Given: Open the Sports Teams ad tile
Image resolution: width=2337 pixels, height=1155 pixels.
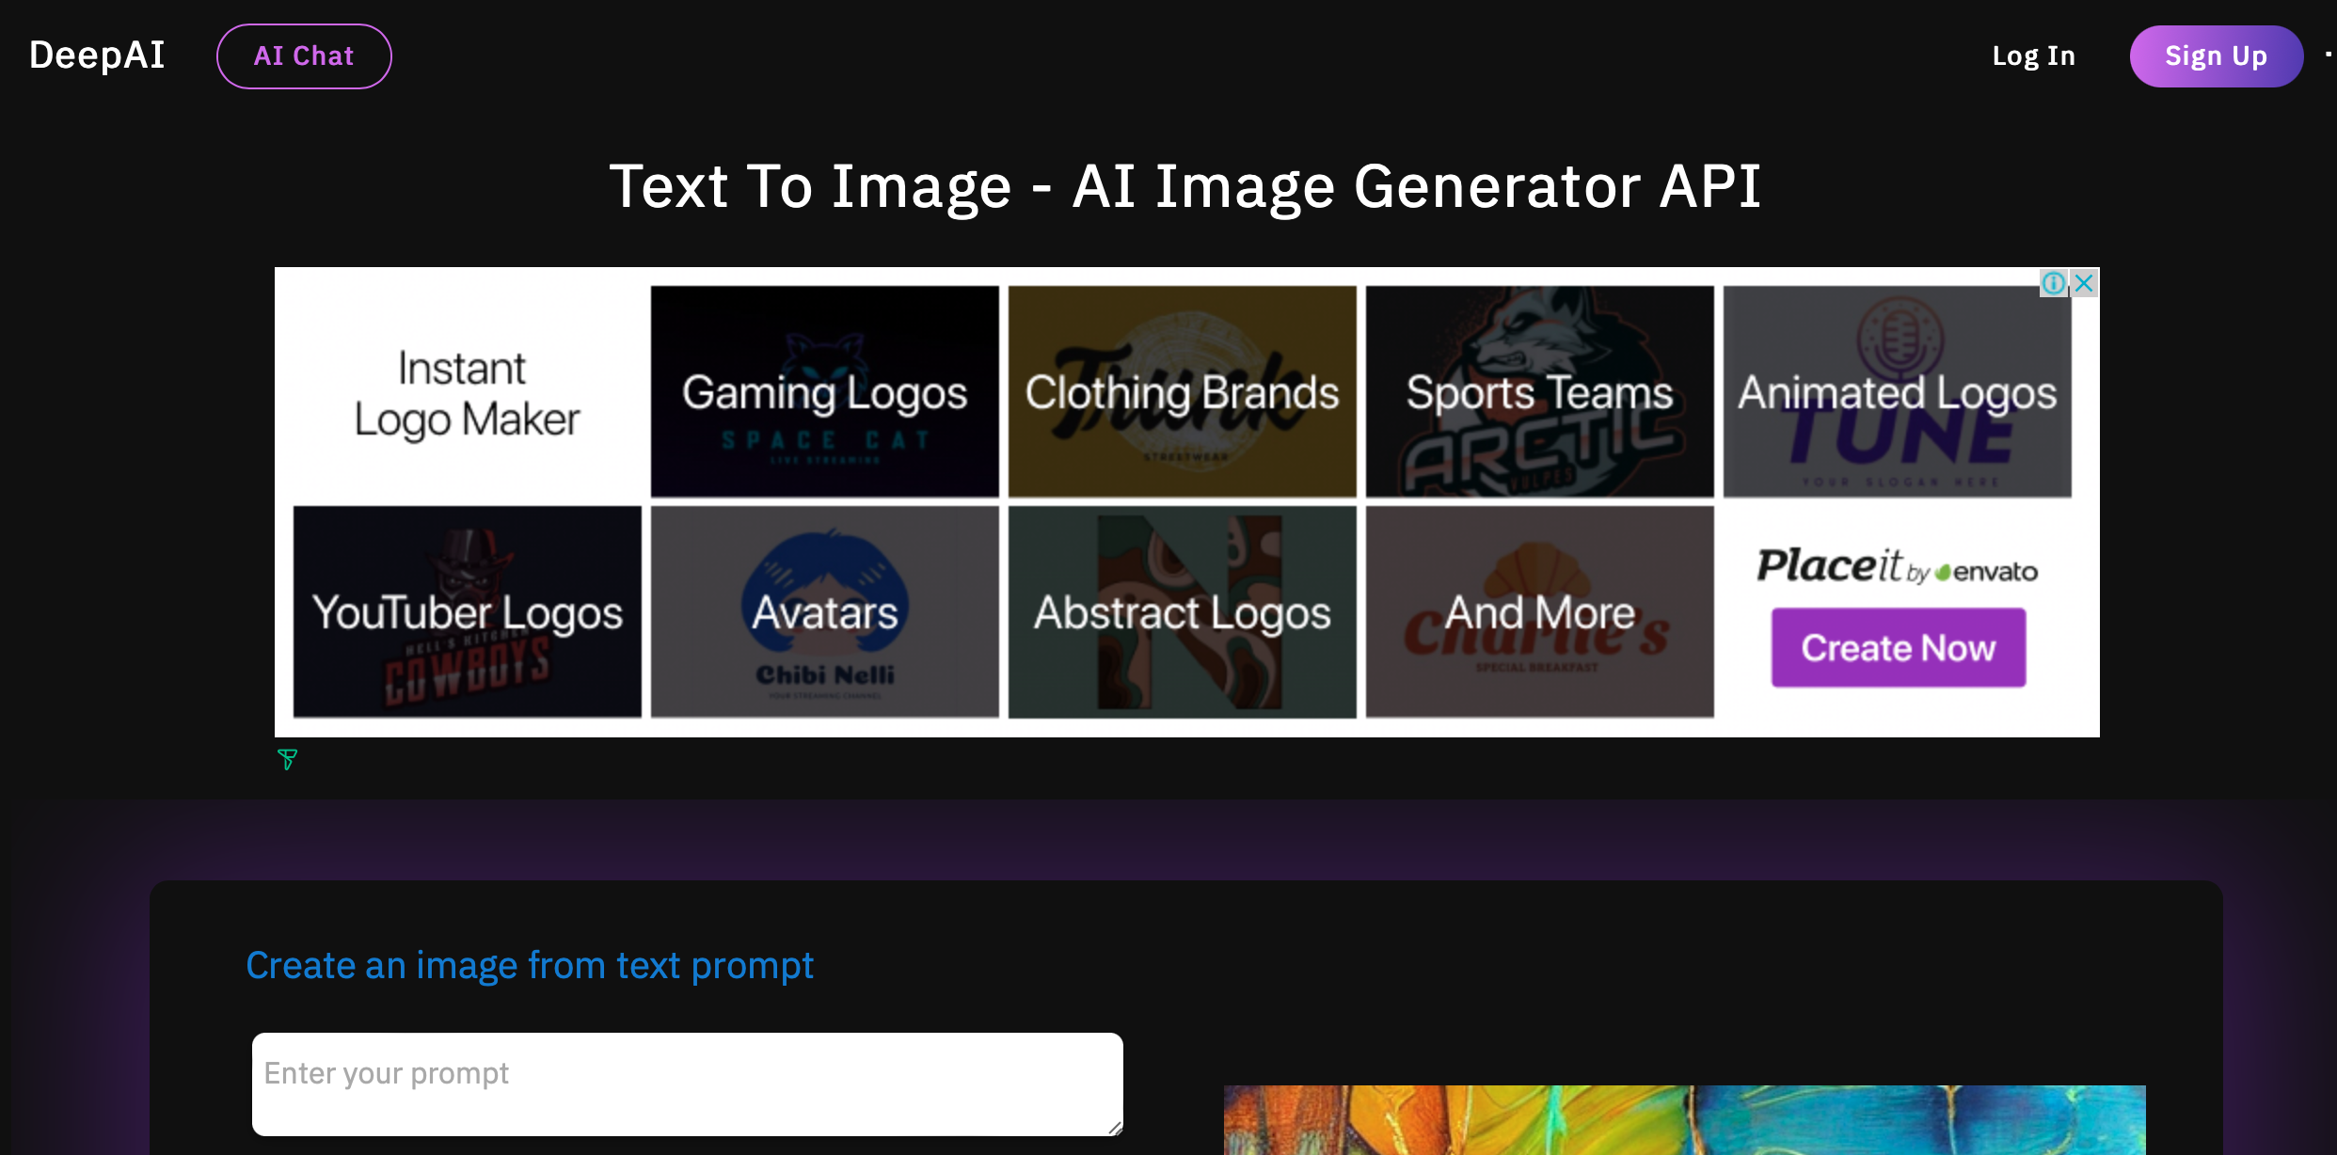Looking at the screenshot, I should click(1539, 391).
